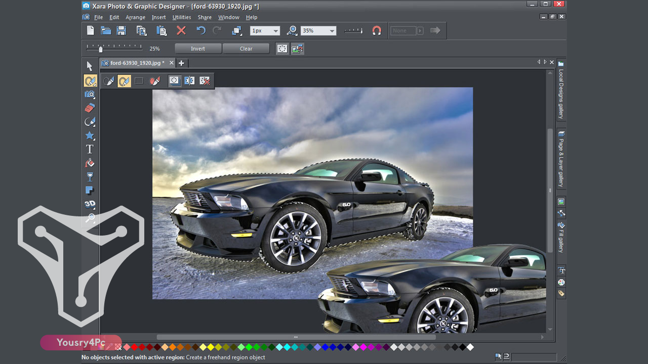Toggle the freehand region brush mode
The width and height of the screenshot is (648, 364).
[x=124, y=80]
